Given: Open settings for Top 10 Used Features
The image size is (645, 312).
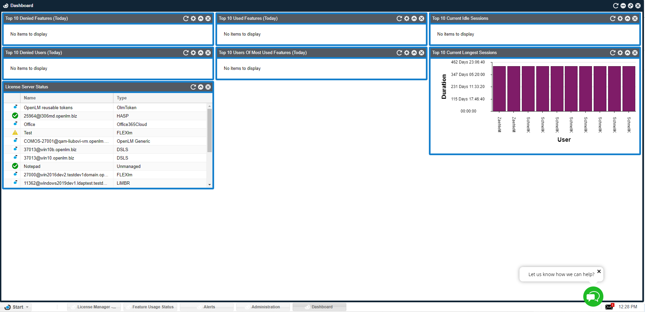Looking at the screenshot, I should click(406, 18).
